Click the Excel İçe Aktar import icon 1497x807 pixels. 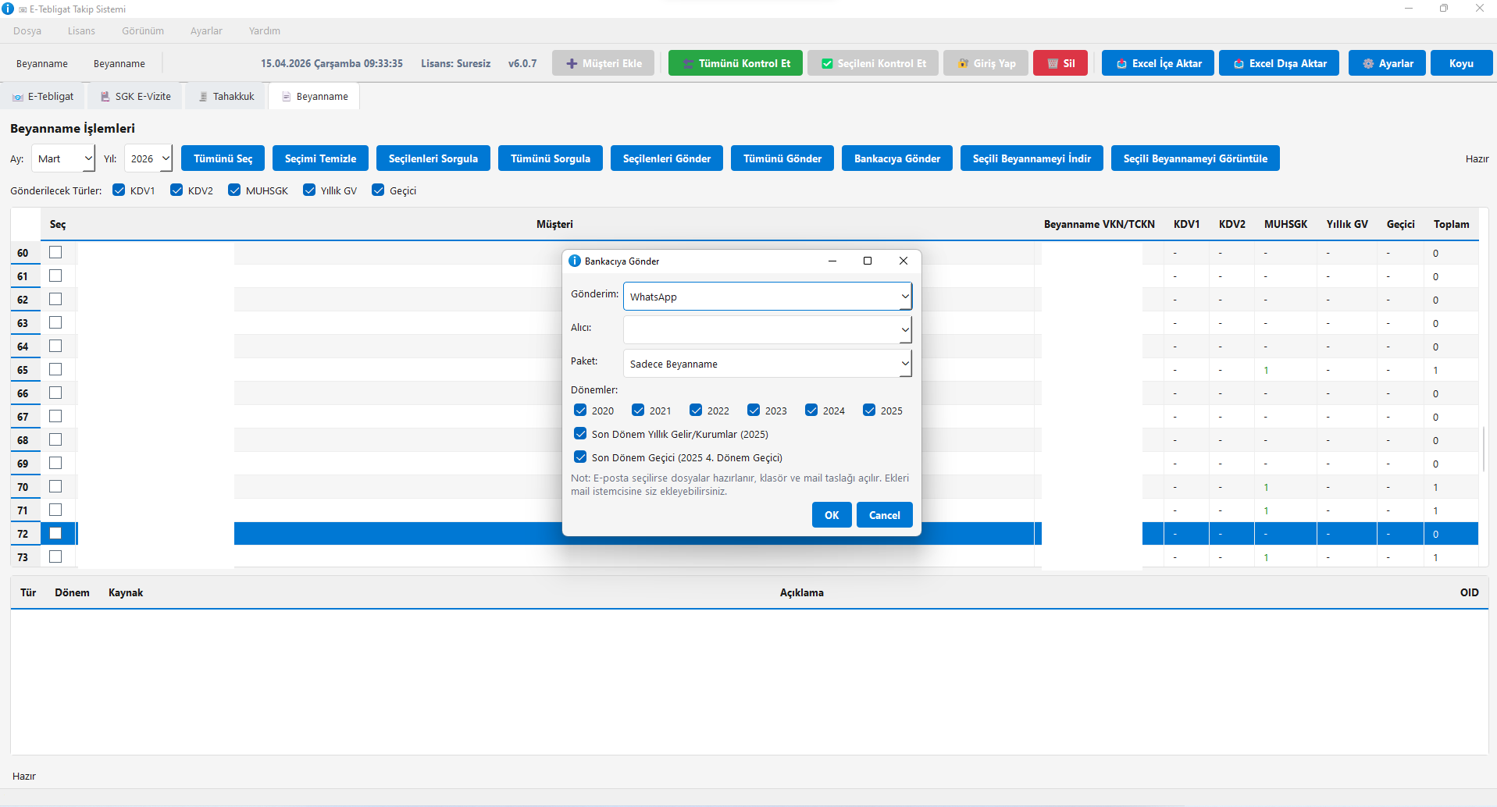pos(1121,64)
